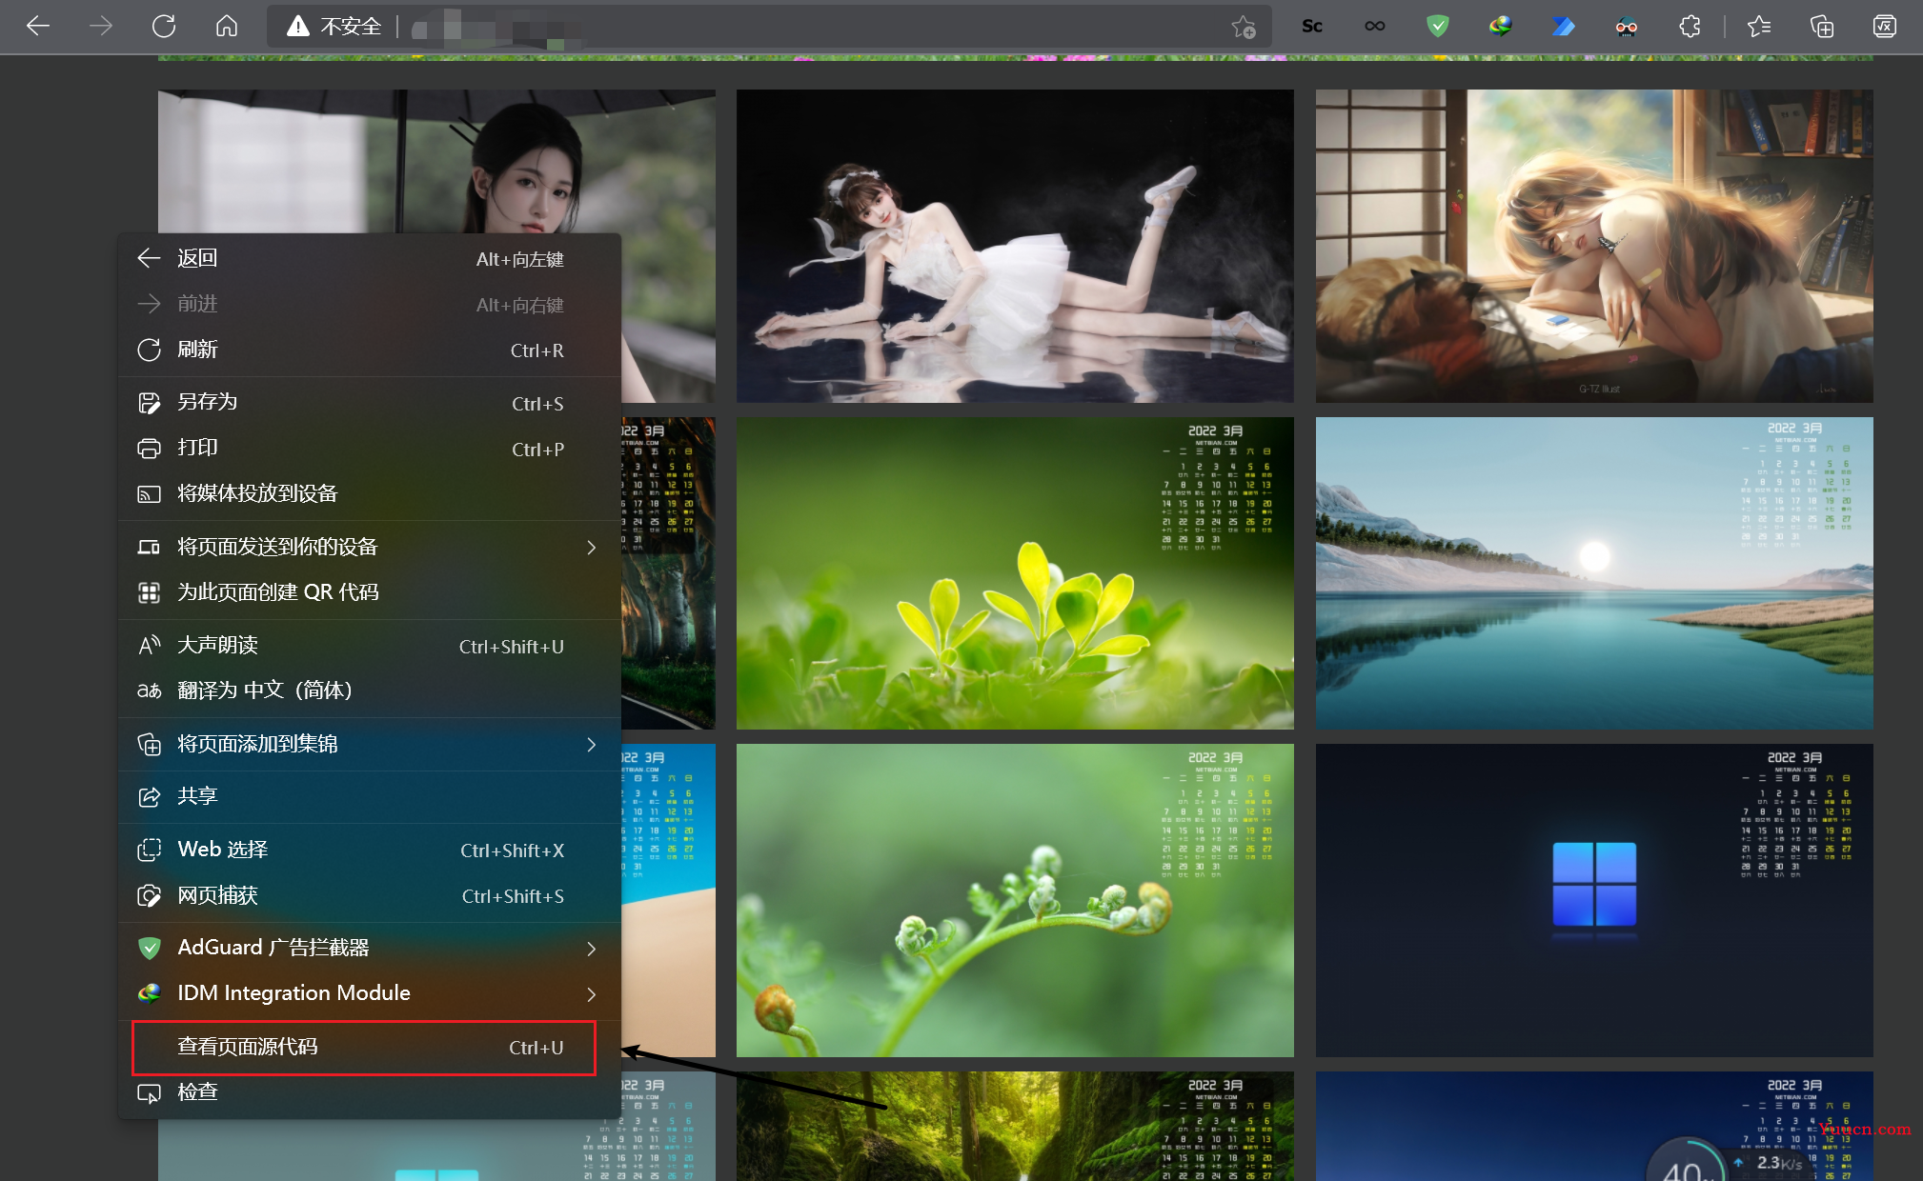Select 查看页面源代码 menu entry

[x=370, y=1047]
